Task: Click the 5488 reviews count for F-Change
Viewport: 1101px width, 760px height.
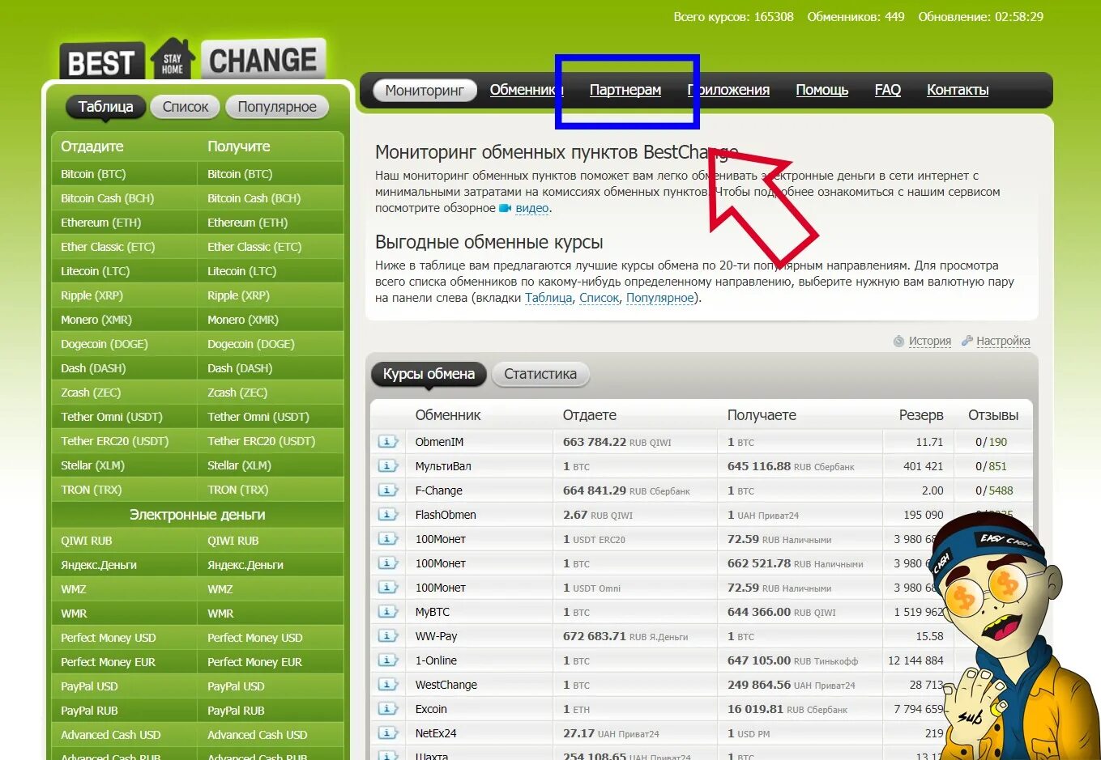Action: [x=1001, y=490]
